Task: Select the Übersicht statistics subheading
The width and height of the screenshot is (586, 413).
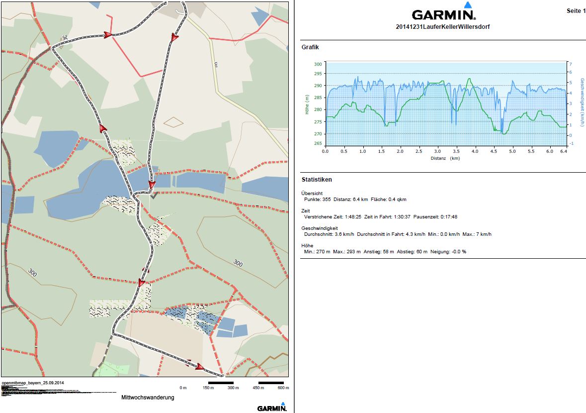Action: pos(312,193)
